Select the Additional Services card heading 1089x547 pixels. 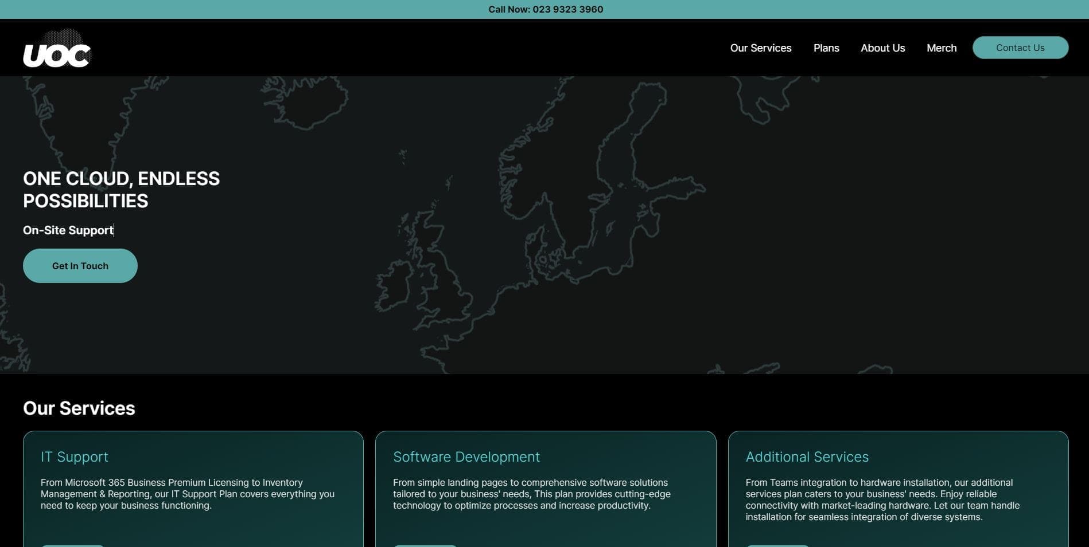click(807, 457)
